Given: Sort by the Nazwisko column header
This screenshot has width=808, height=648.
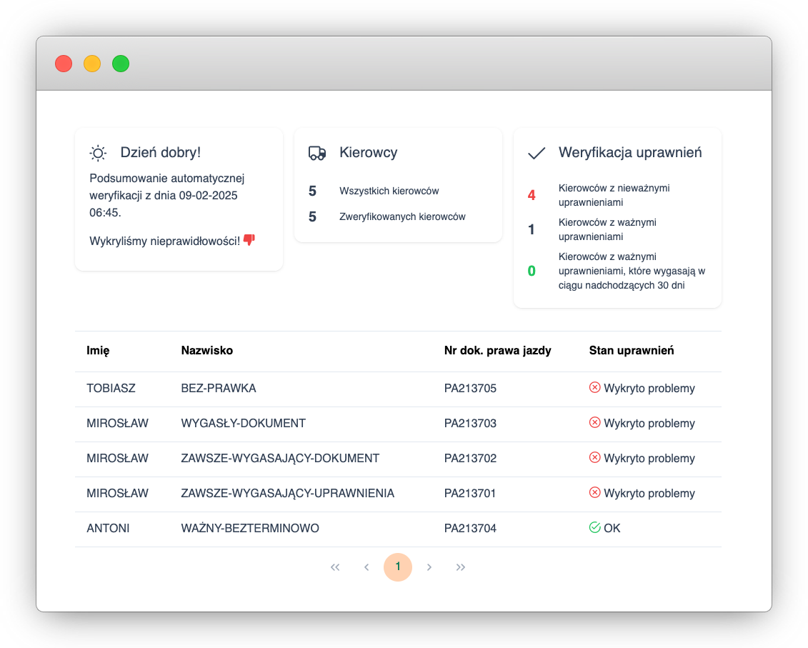Looking at the screenshot, I should (x=207, y=351).
